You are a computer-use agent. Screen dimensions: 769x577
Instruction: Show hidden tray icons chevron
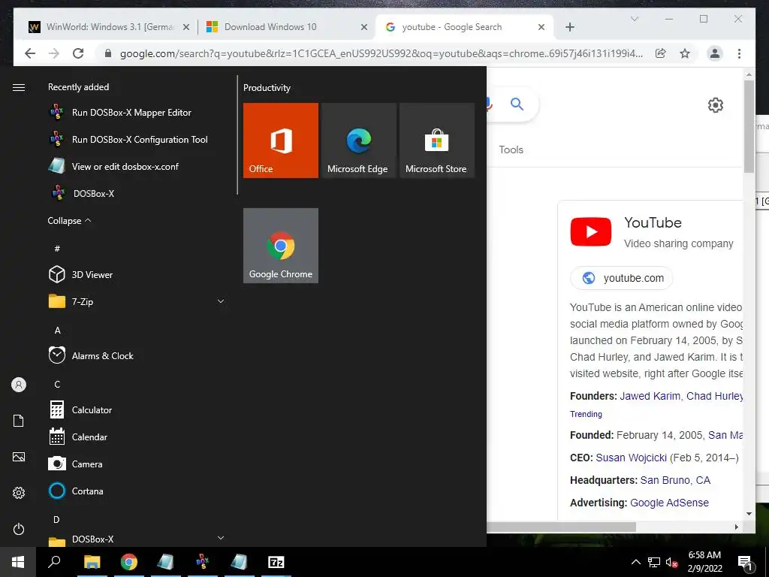[635, 562]
